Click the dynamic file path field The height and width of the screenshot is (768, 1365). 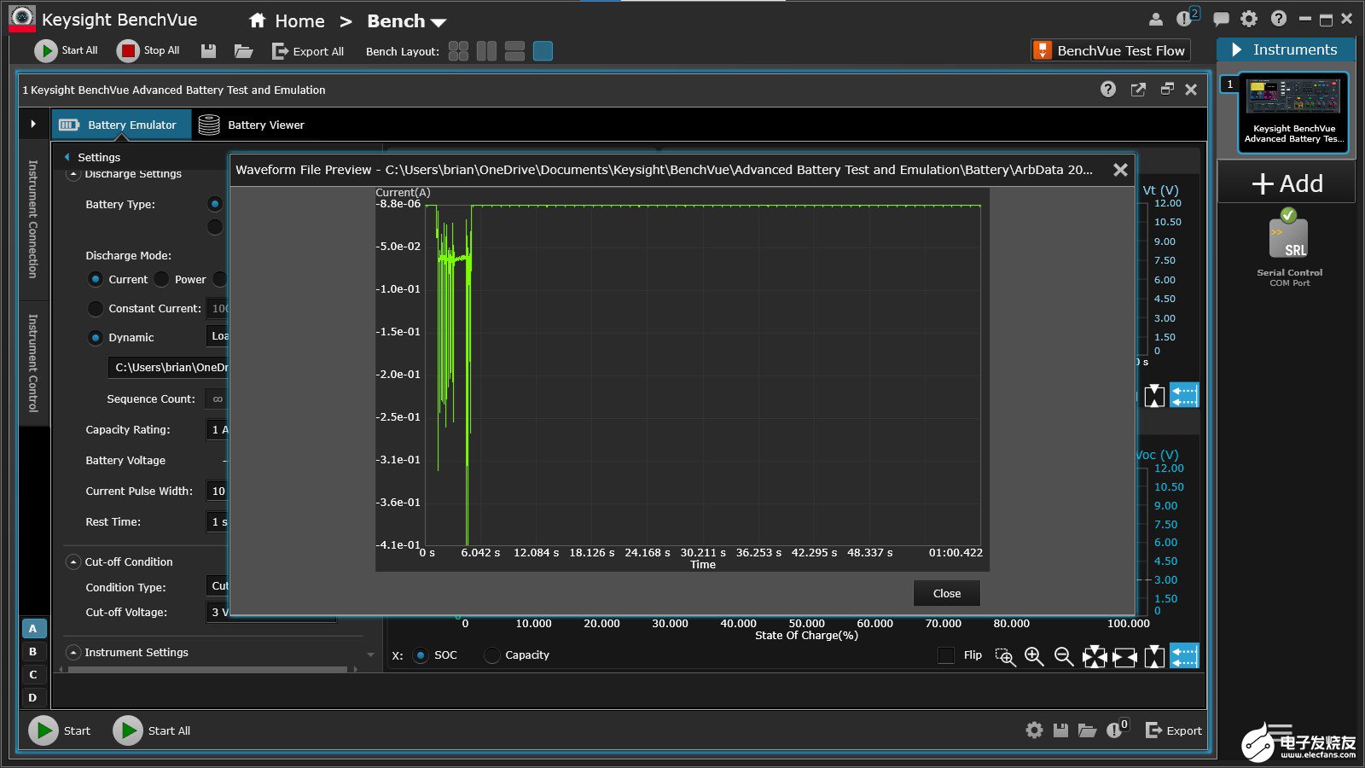tap(168, 368)
